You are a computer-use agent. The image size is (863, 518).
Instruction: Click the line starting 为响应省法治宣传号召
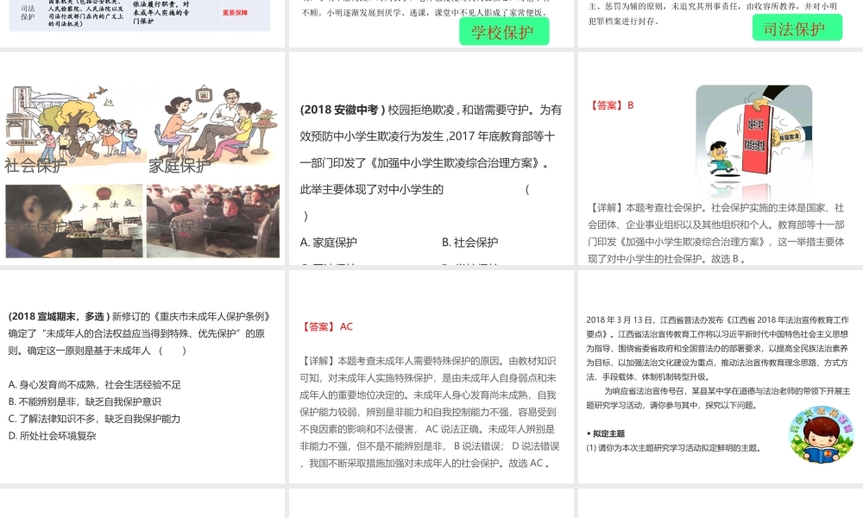(727, 391)
